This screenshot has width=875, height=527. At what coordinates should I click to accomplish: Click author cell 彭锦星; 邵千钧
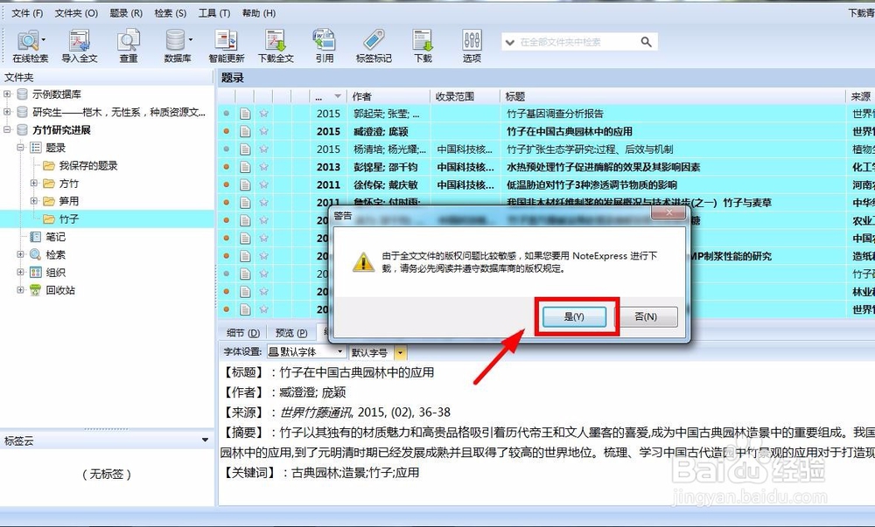(386, 167)
